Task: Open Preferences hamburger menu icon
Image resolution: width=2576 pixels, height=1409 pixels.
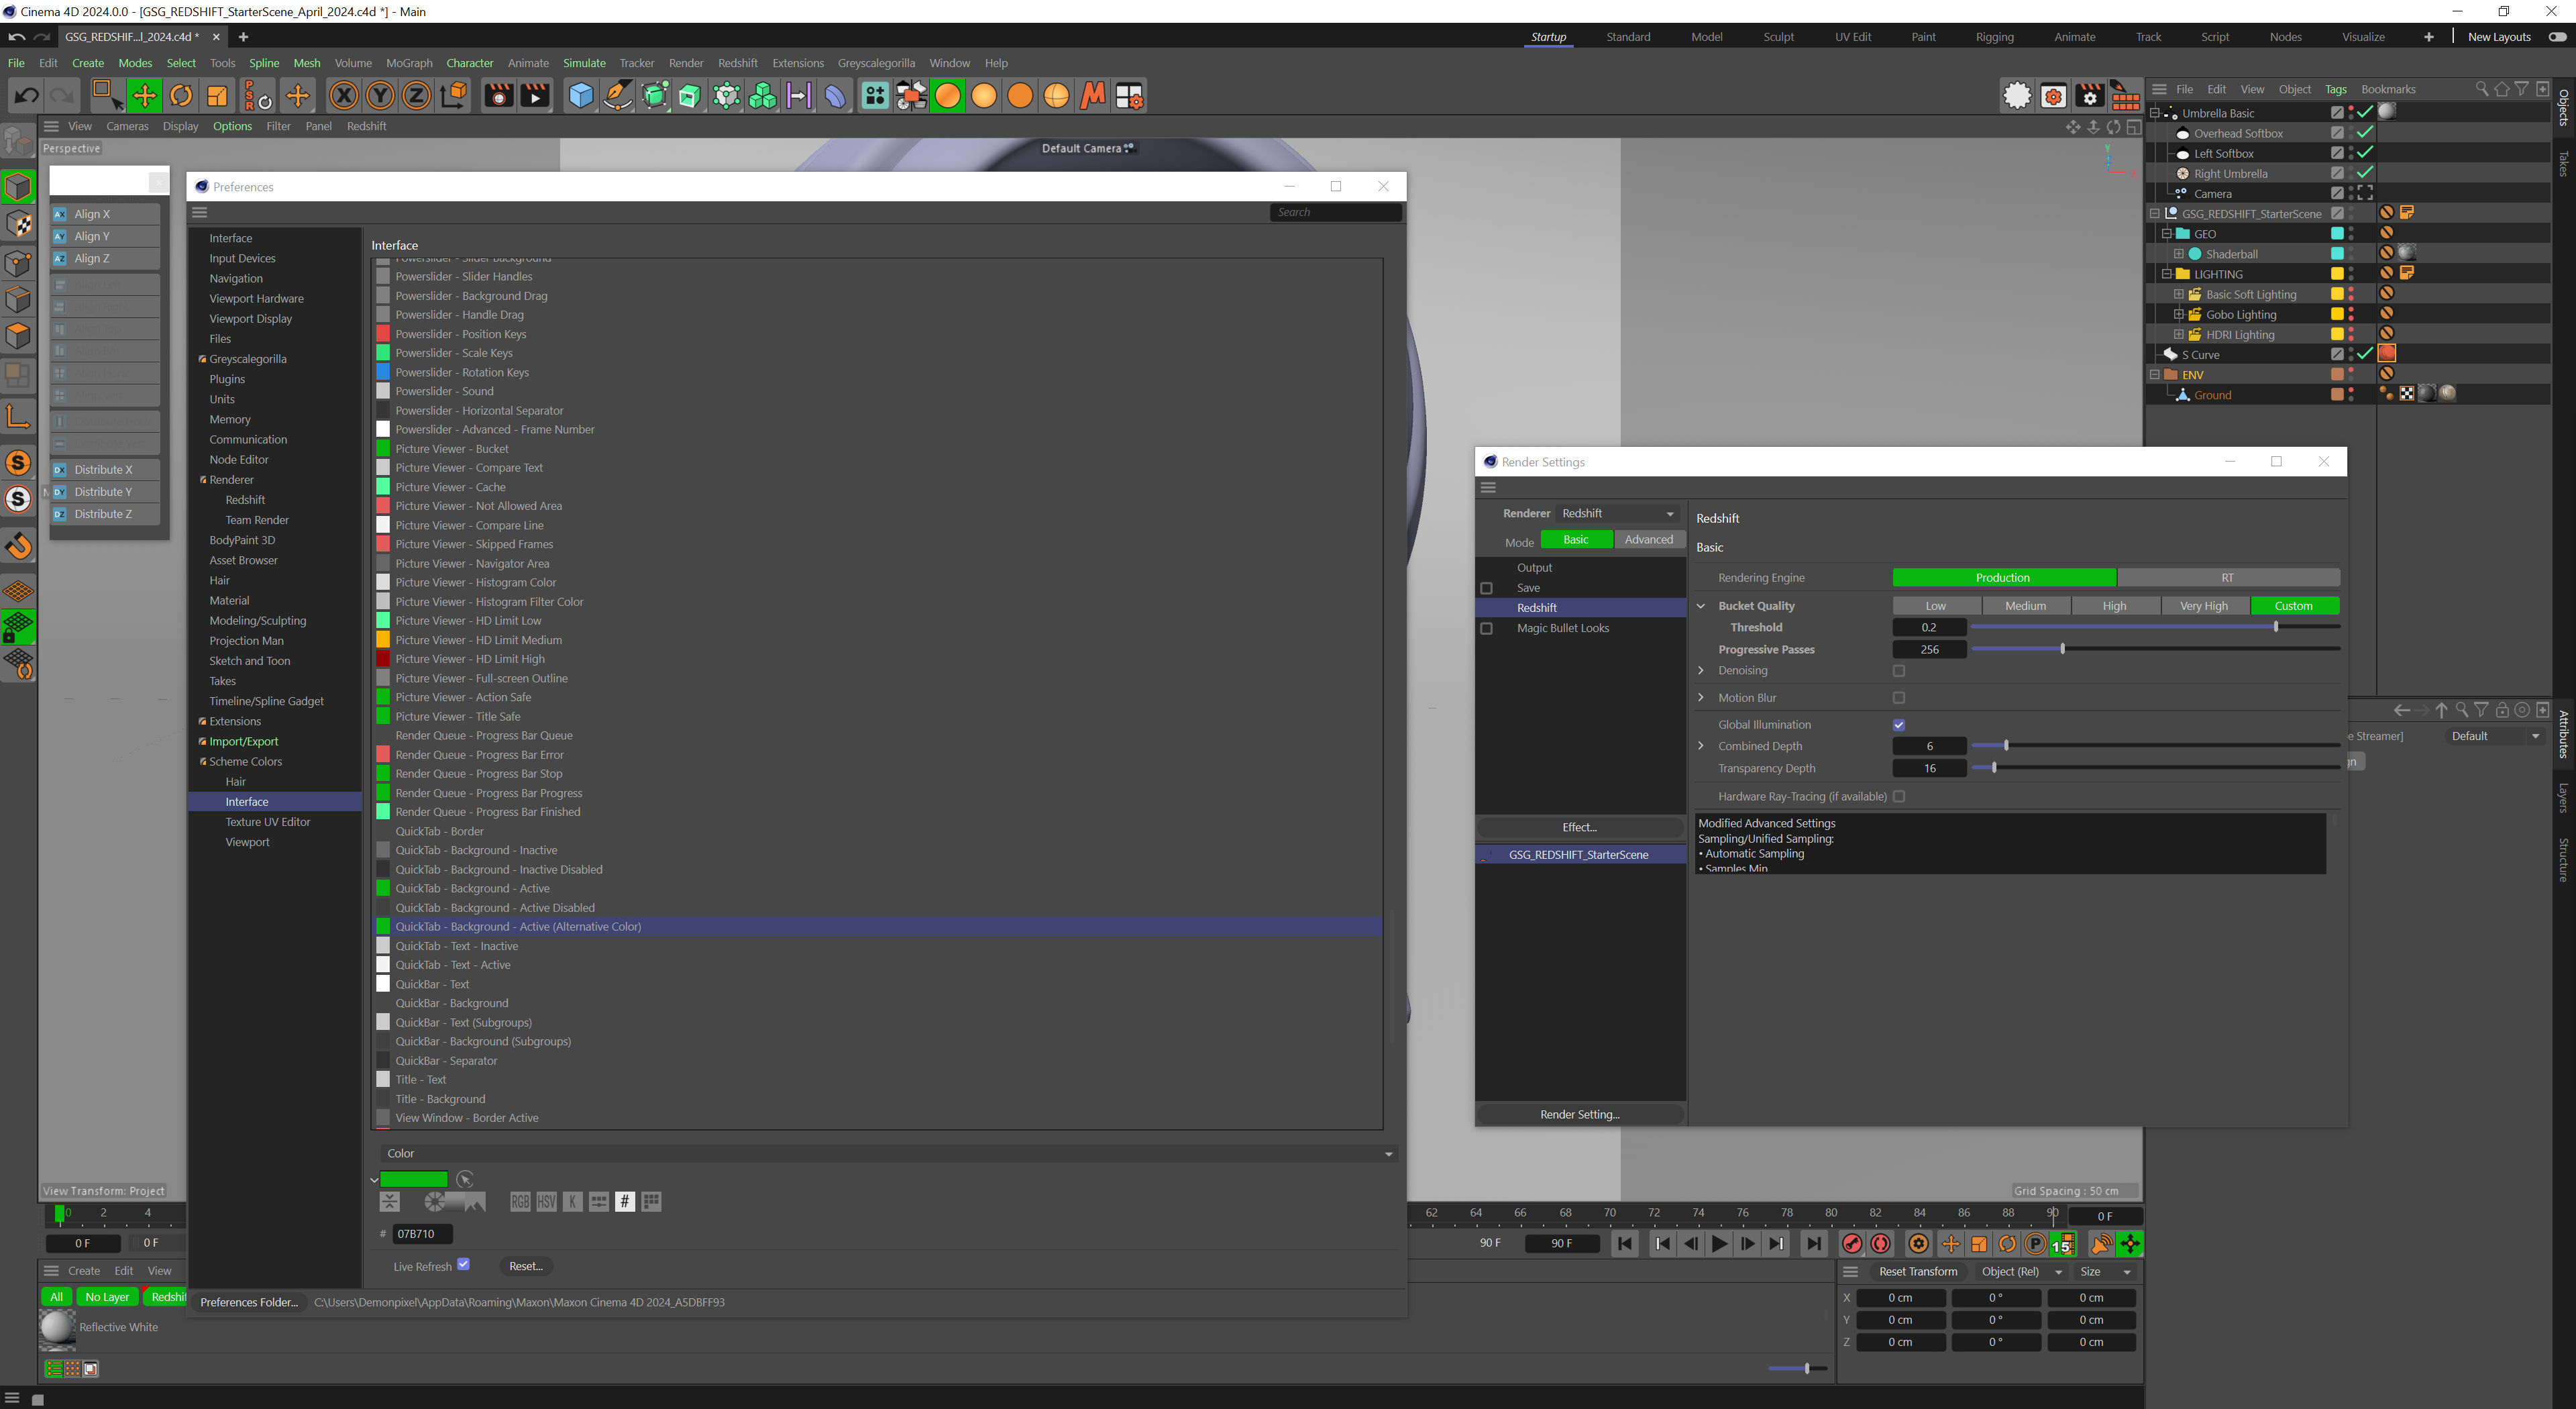Action: pyautogui.click(x=200, y=212)
